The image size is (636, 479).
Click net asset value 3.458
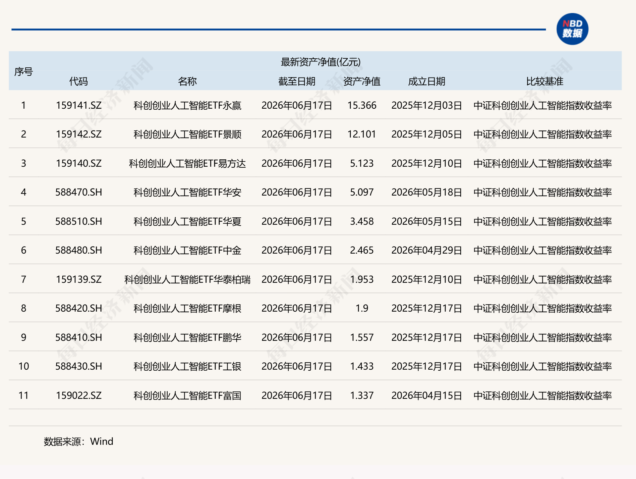tap(362, 221)
